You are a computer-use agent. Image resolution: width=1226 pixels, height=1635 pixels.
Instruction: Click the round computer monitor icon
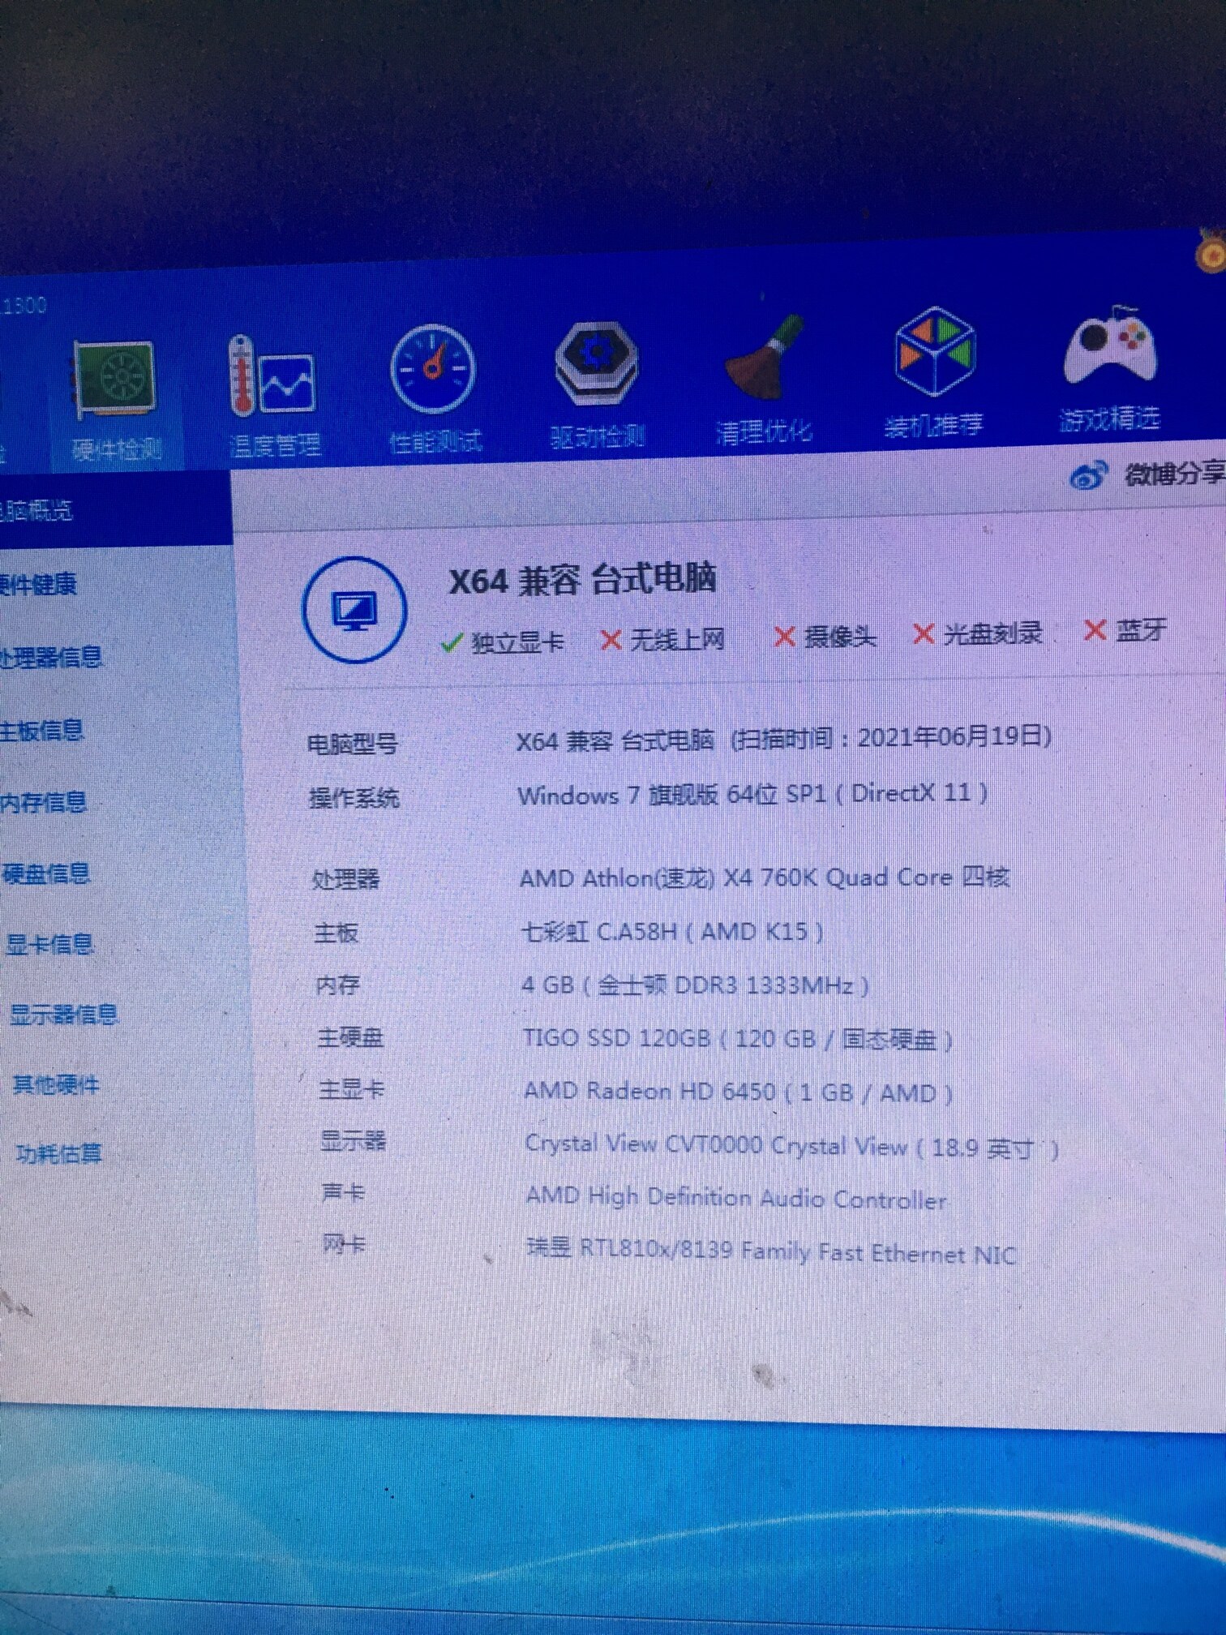[x=354, y=610]
